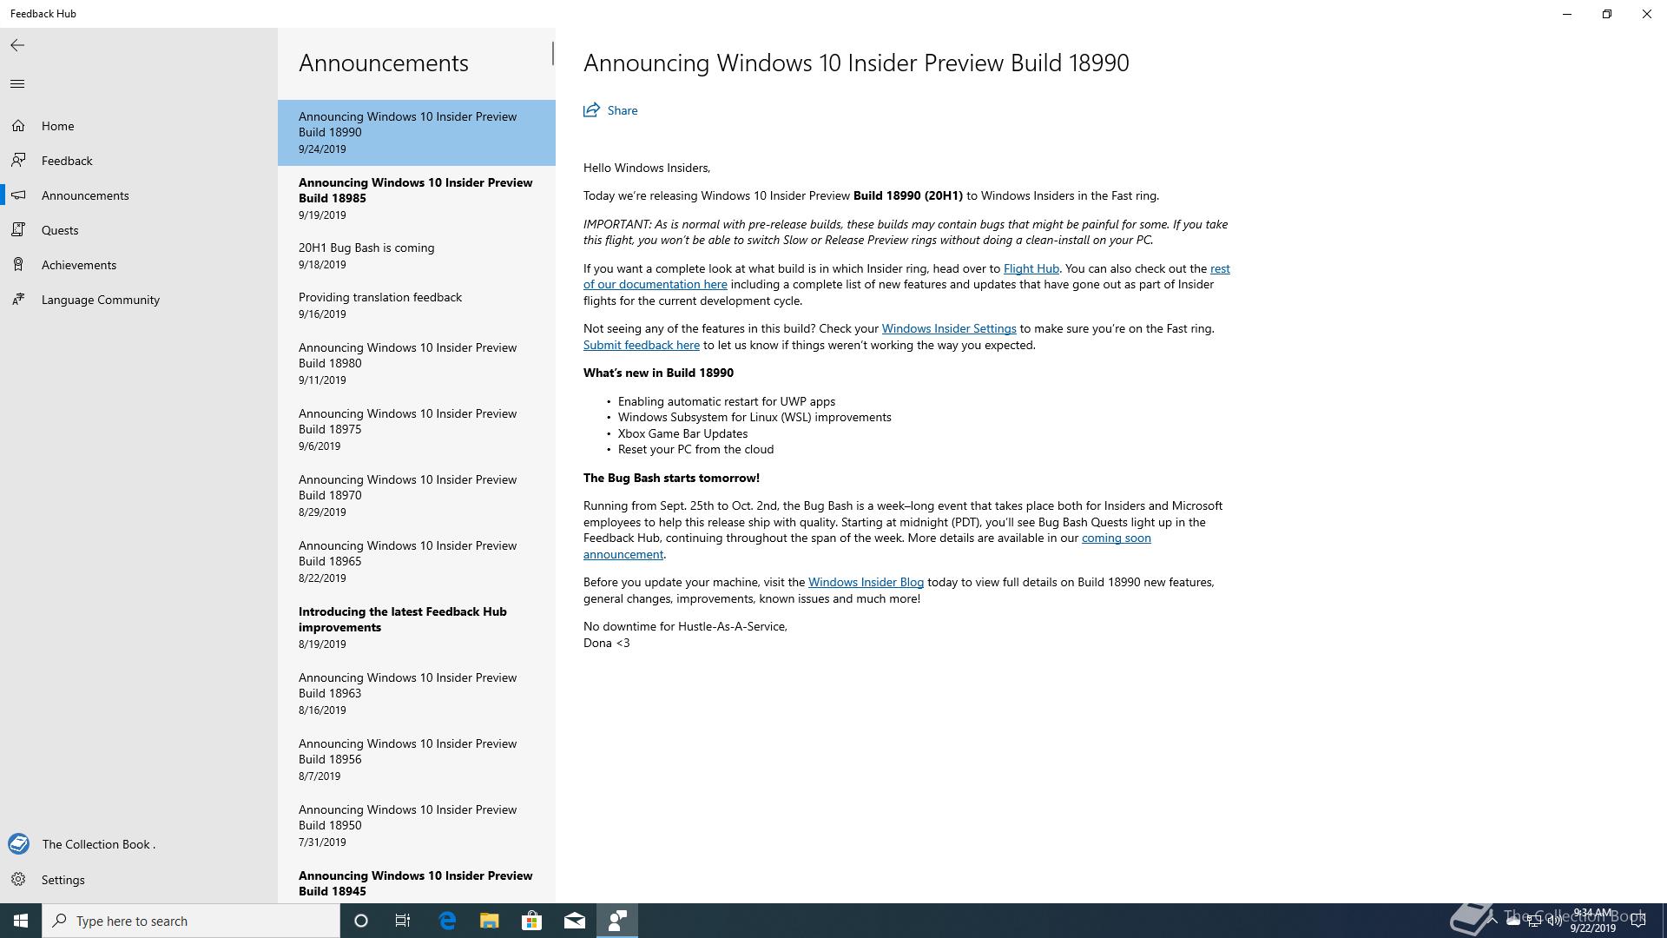Click the announcements list scrollbar

(552, 53)
